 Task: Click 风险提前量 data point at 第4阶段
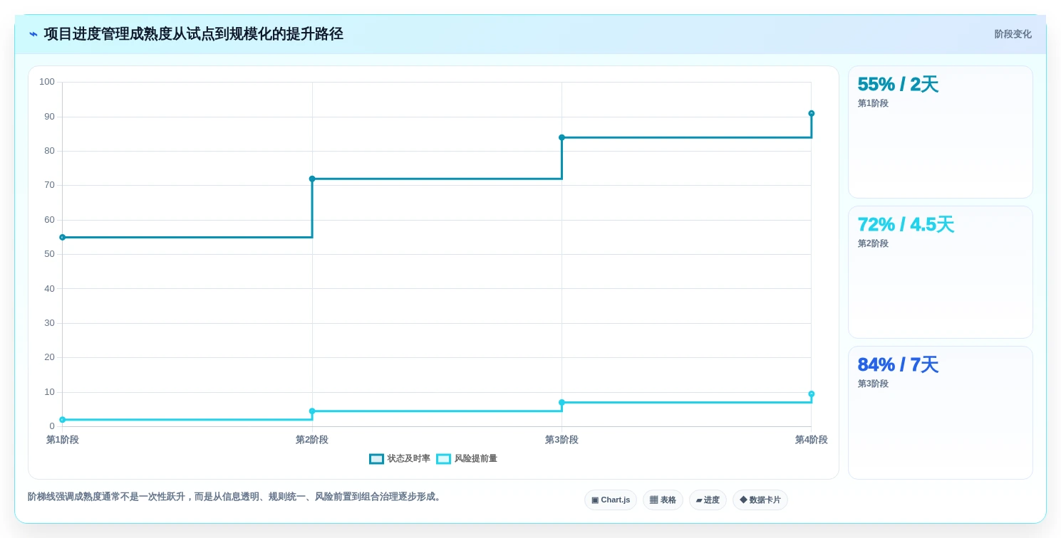click(812, 394)
